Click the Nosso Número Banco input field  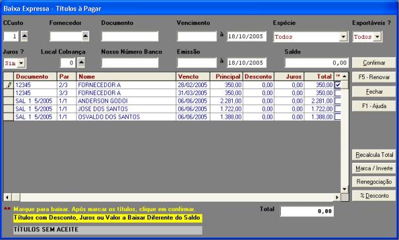[130, 63]
